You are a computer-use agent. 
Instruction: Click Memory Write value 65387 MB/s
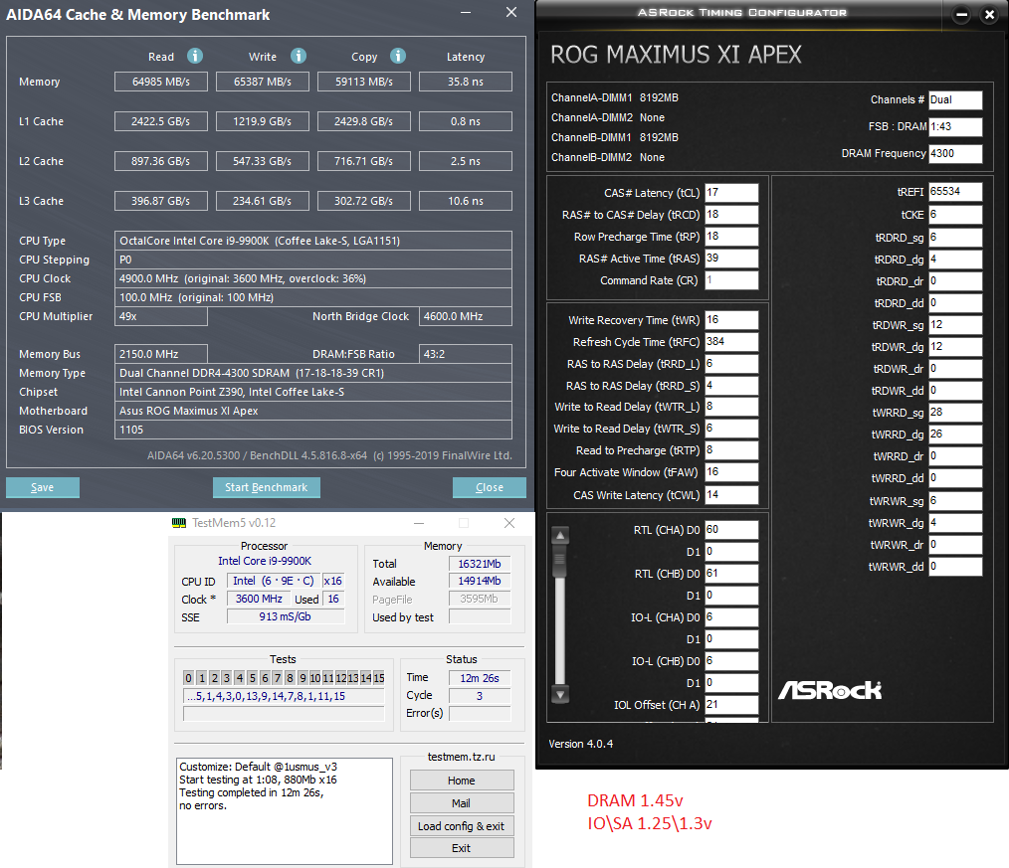coord(263,82)
